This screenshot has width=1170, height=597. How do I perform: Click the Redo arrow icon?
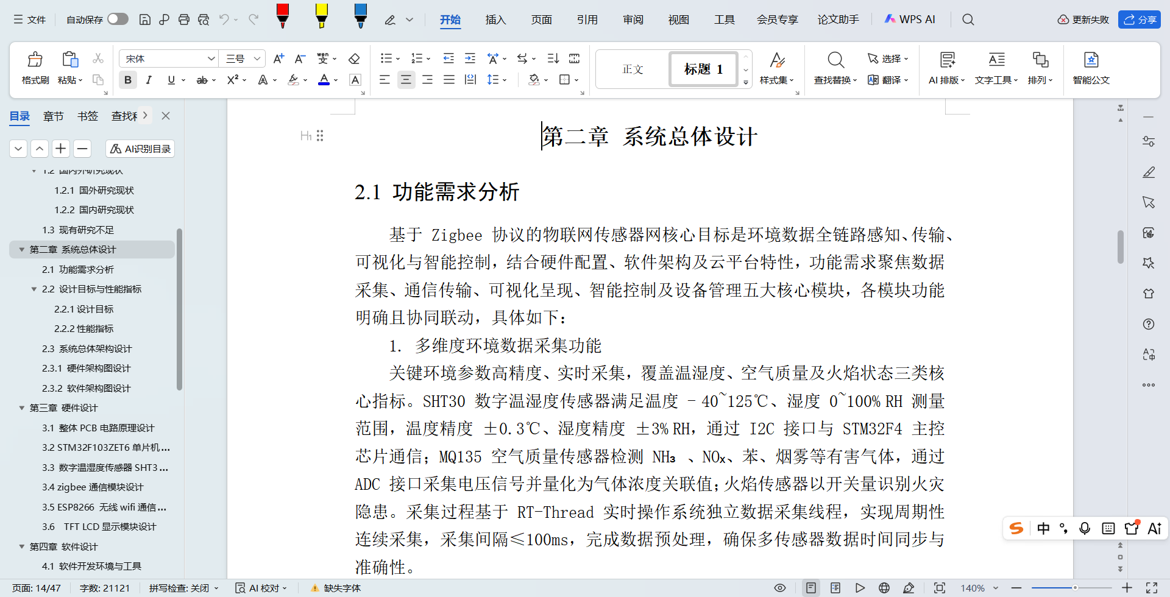point(253,19)
